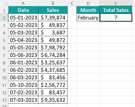135x107 pixels.
Task: Select column E header
Action: tap(116, 3)
